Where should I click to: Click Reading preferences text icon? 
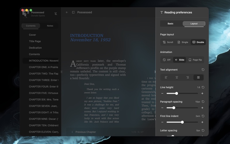pyautogui.click(x=162, y=12)
